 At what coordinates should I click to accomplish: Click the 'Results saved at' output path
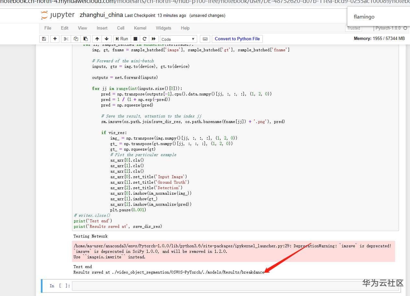pos(169,272)
